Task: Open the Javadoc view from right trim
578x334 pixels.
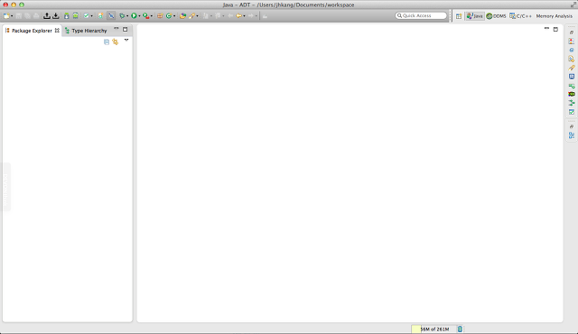Action: click(572, 42)
